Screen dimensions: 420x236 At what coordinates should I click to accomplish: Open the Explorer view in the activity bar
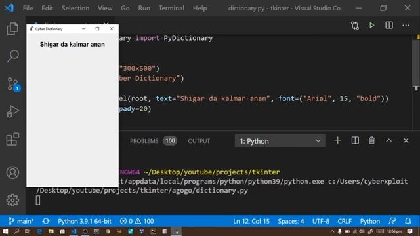[12, 29]
